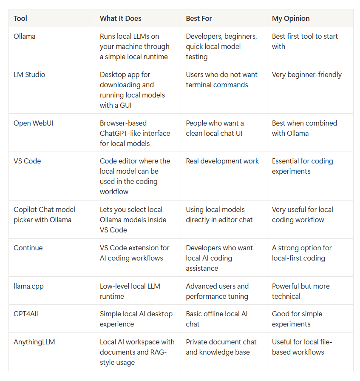This screenshot has width=360, height=381.
Task: Click the 'Best For' header cell
Action: [x=198, y=18]
